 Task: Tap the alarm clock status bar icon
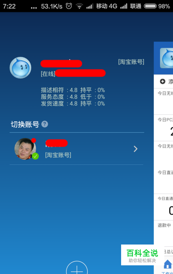point(69,6)
